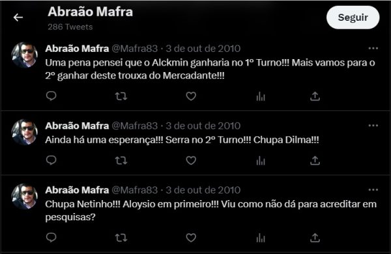Like the Serra no 2º Turno tweet
This screenshot has height=254, width=391.
coord(191,160)
